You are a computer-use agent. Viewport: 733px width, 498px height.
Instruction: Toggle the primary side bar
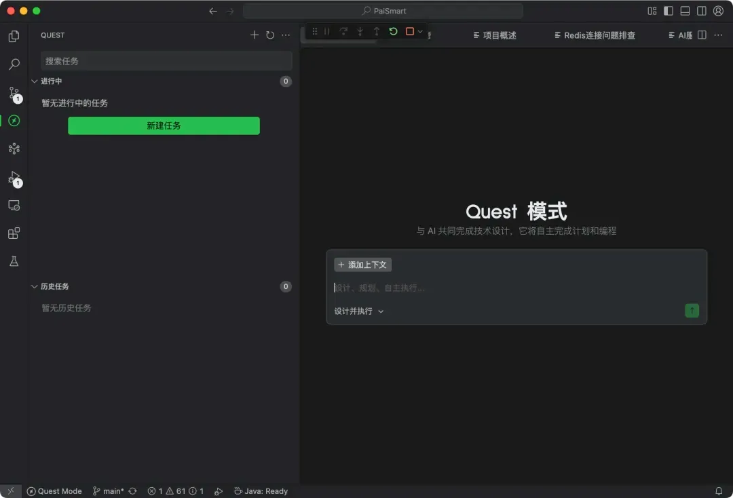coord(669,11)
